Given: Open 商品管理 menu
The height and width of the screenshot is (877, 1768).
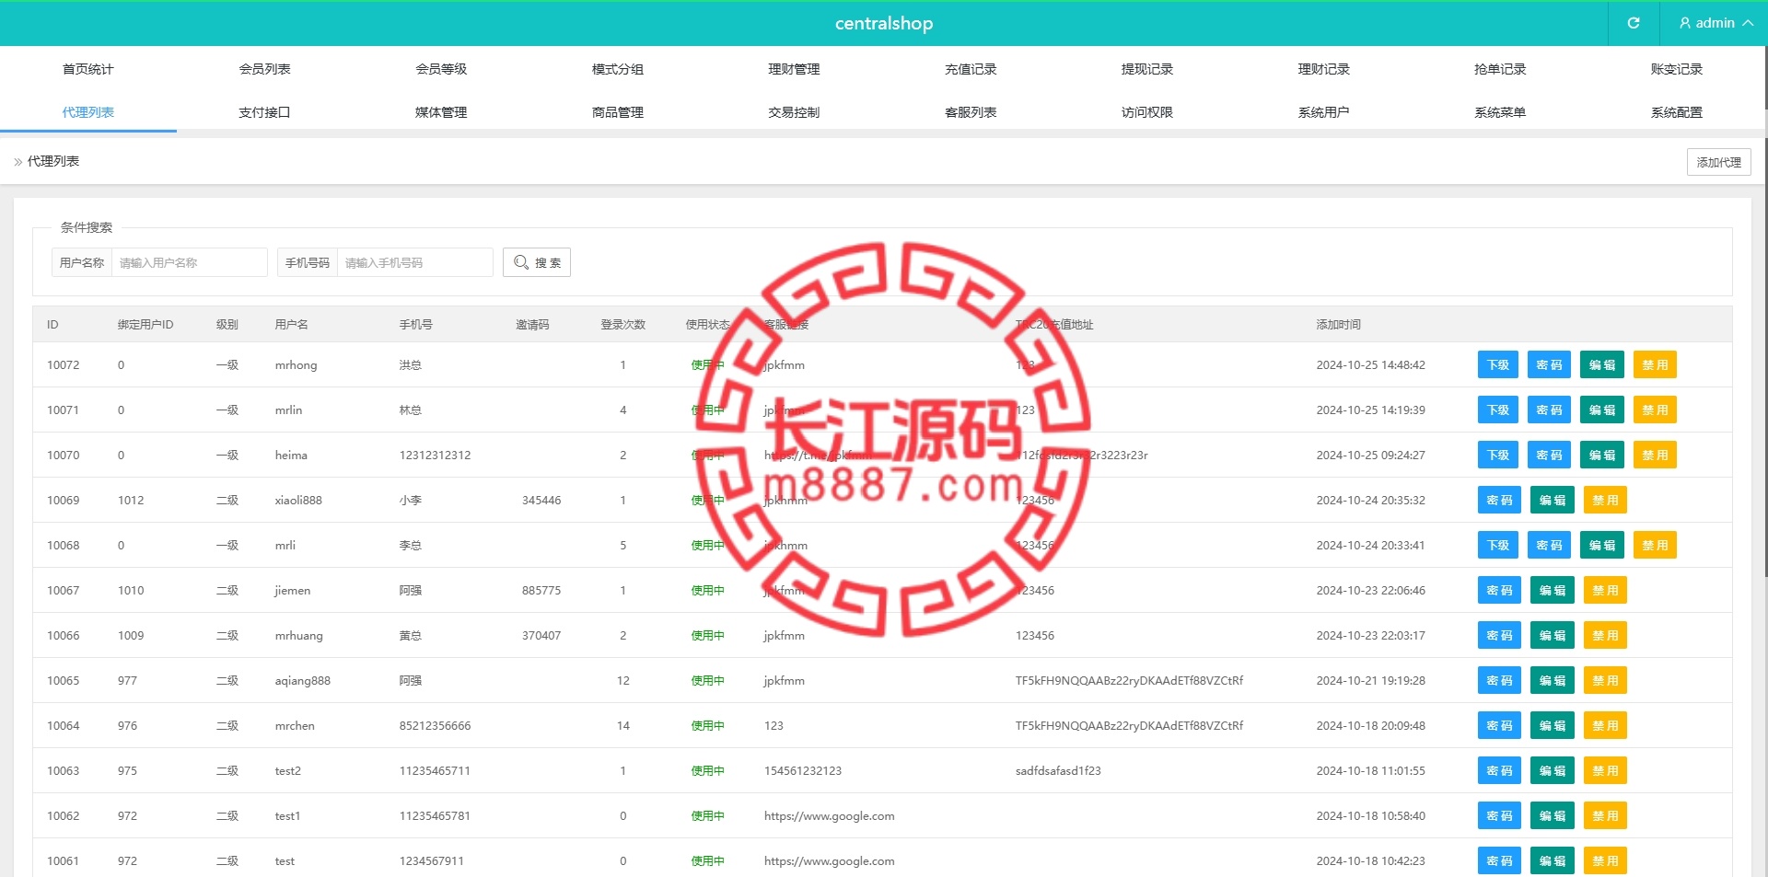Looking at the screenshot, I should 618,112.
